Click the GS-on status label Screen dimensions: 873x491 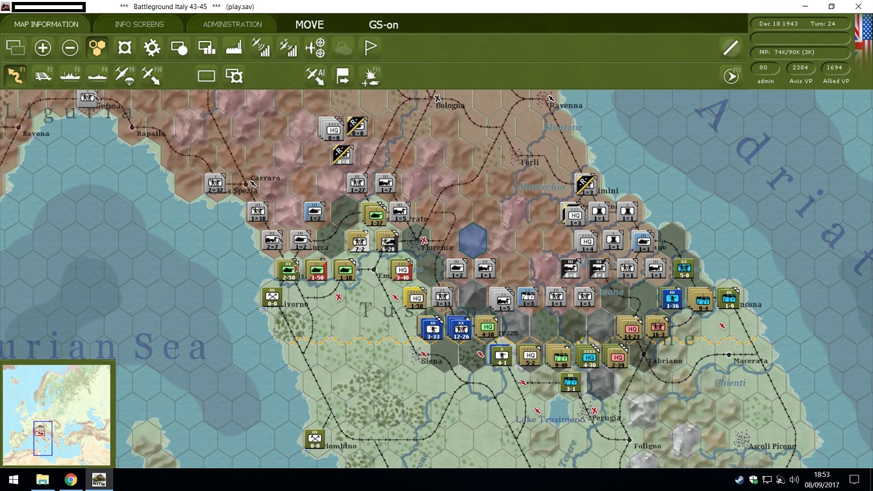click(x=383, y=25)
